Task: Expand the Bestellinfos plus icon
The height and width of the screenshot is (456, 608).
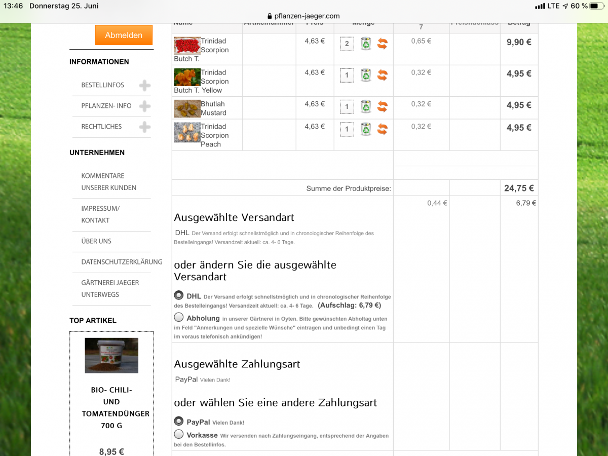Action: 145,86
